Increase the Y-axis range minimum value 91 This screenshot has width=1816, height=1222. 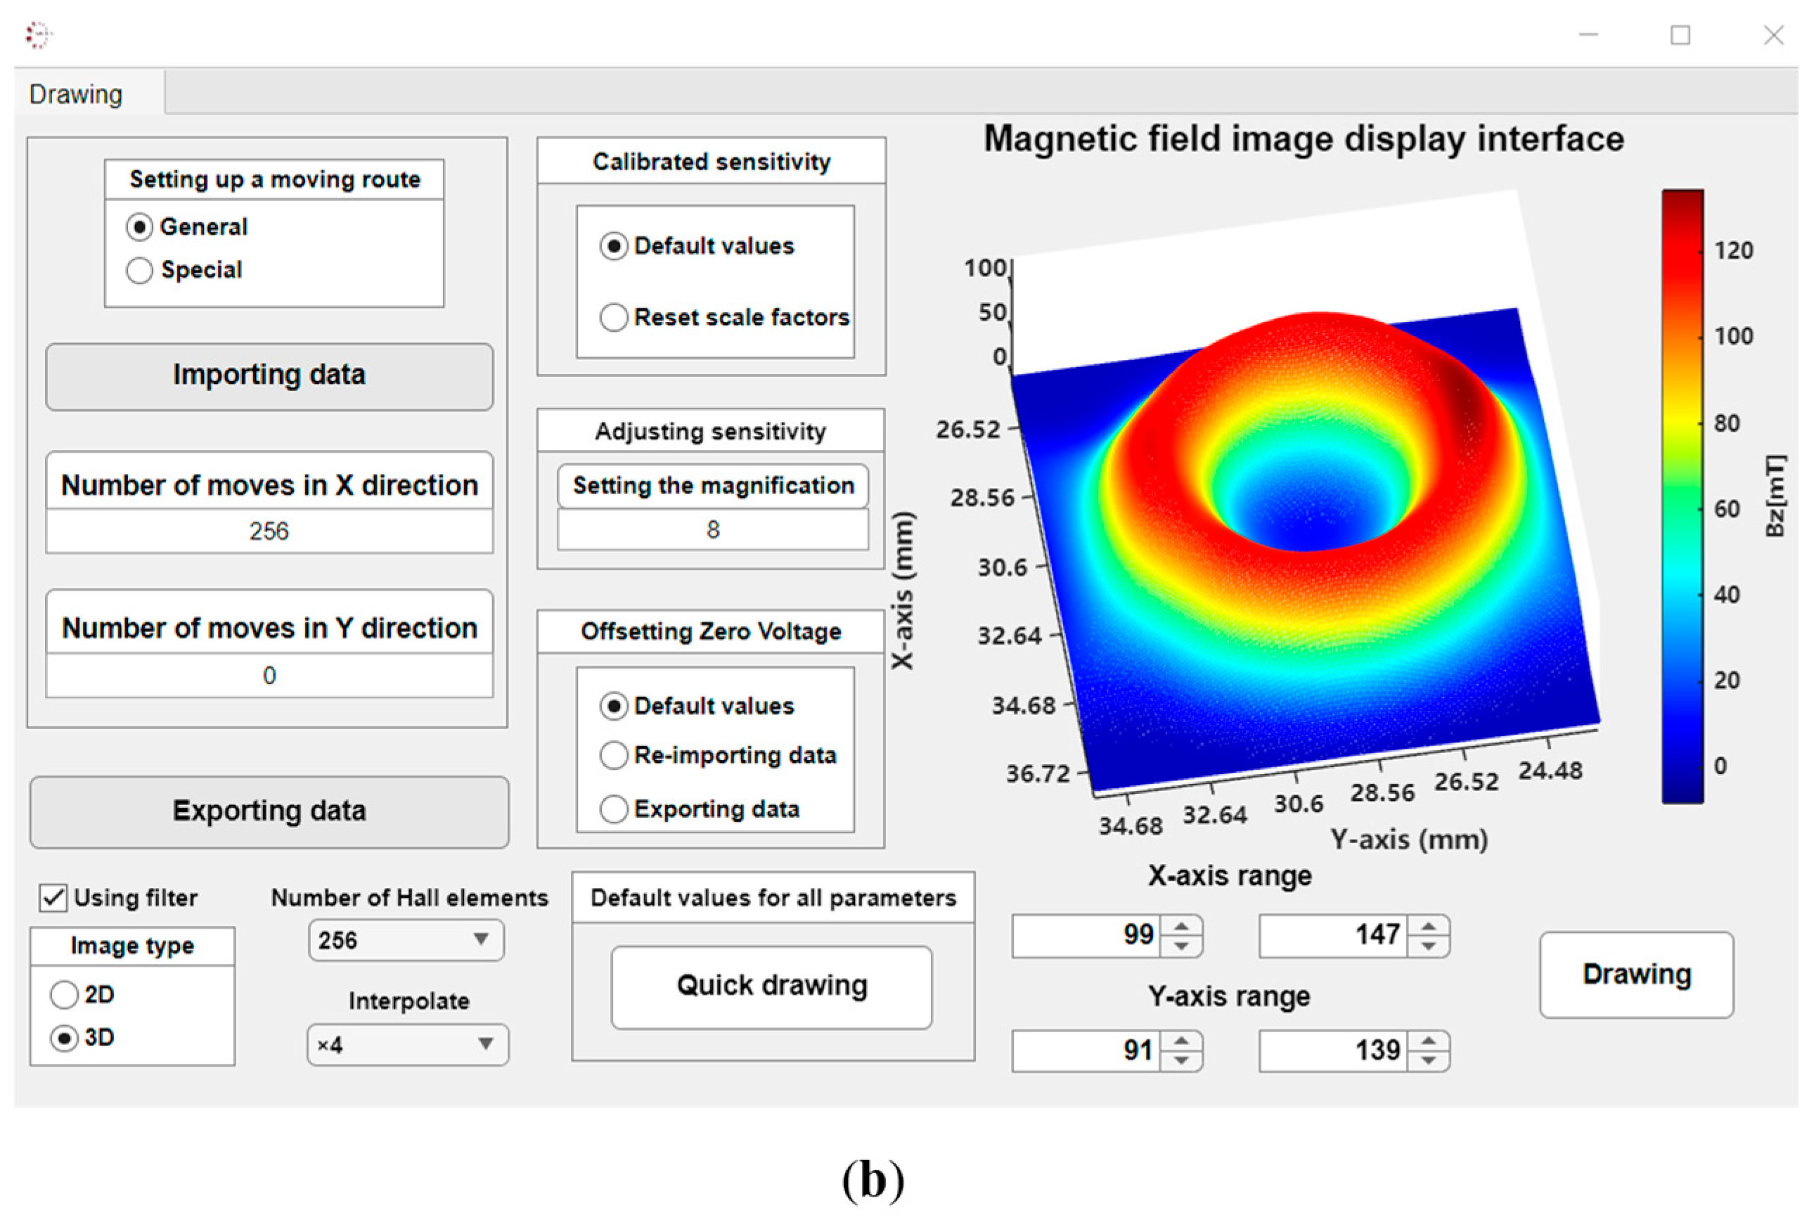[x=1182, y=1041]
